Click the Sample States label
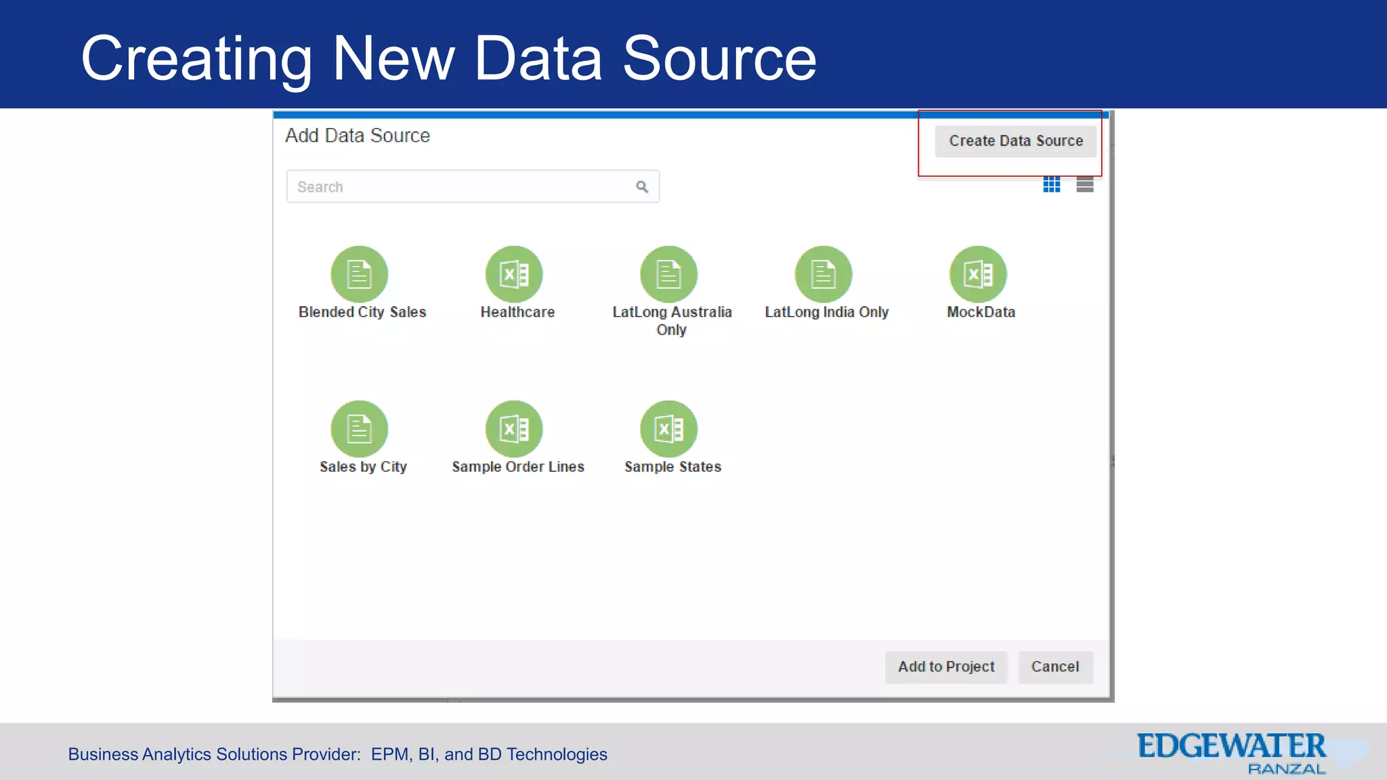Viewport: 1387px width, 780px height. [673, 467]
